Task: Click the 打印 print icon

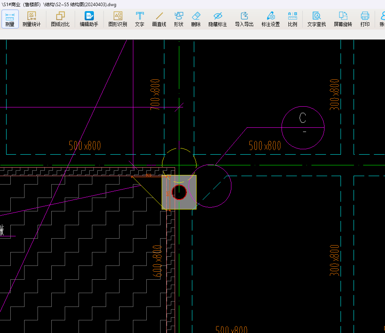Action: (365, 19)
